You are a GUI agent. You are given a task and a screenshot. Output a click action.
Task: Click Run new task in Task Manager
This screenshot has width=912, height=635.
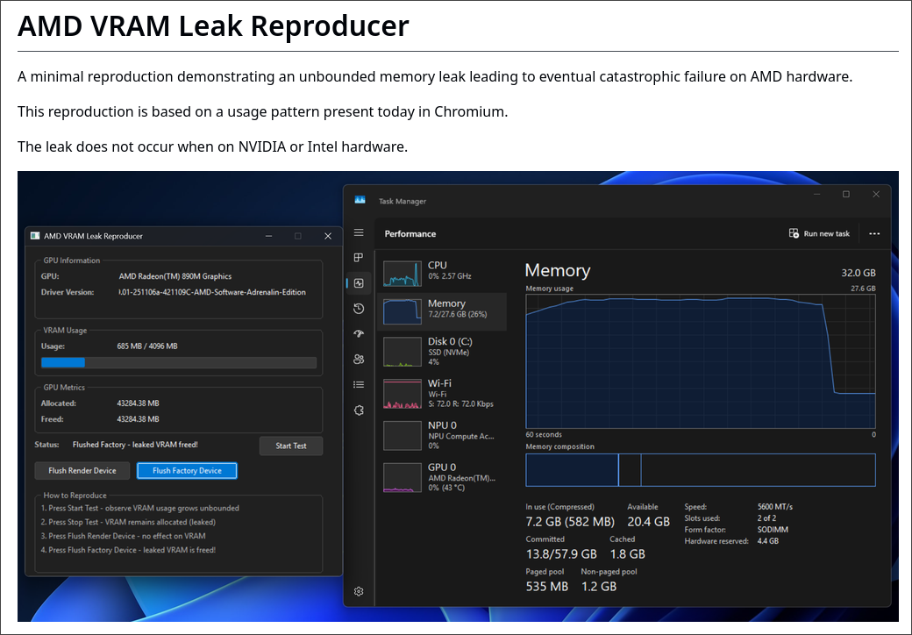point(819,234)
